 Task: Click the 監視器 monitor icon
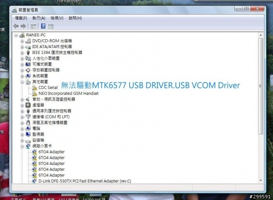coord(28,135)
